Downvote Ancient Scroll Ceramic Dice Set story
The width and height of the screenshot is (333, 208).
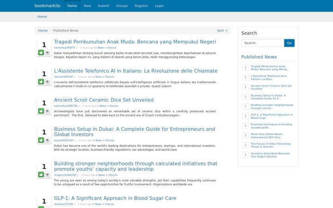click(47, 111)
